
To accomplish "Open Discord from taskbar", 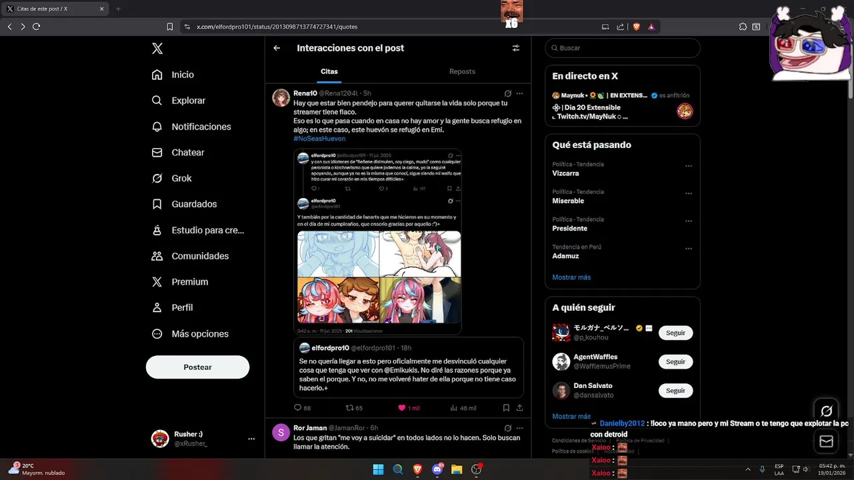I will tap(437, 469).
